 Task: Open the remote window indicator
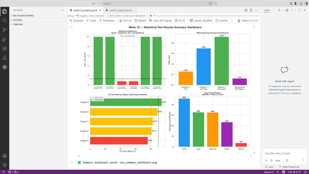[x=3, y=172]
